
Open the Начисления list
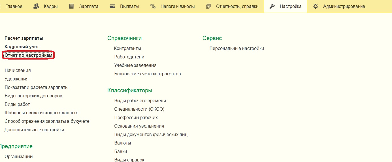(x=18, y=70)
